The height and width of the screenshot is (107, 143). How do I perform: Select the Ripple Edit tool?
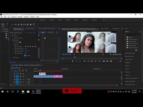pyautogui.click(x=18, y=25)
